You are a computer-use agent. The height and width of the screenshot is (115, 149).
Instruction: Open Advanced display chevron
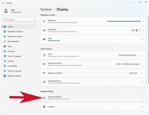143,98
